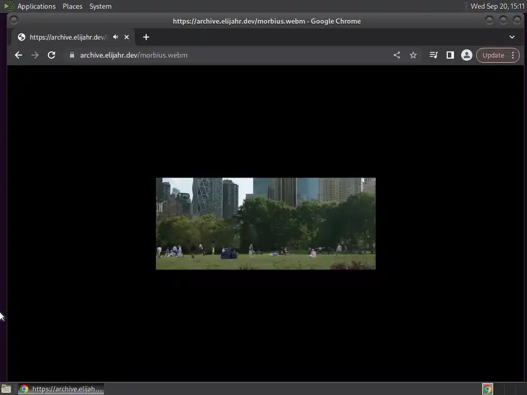The height and width of the screenshot is (395, 527).
Task: Click the desktop logo icon beside Applications
Action: [8, 6]
